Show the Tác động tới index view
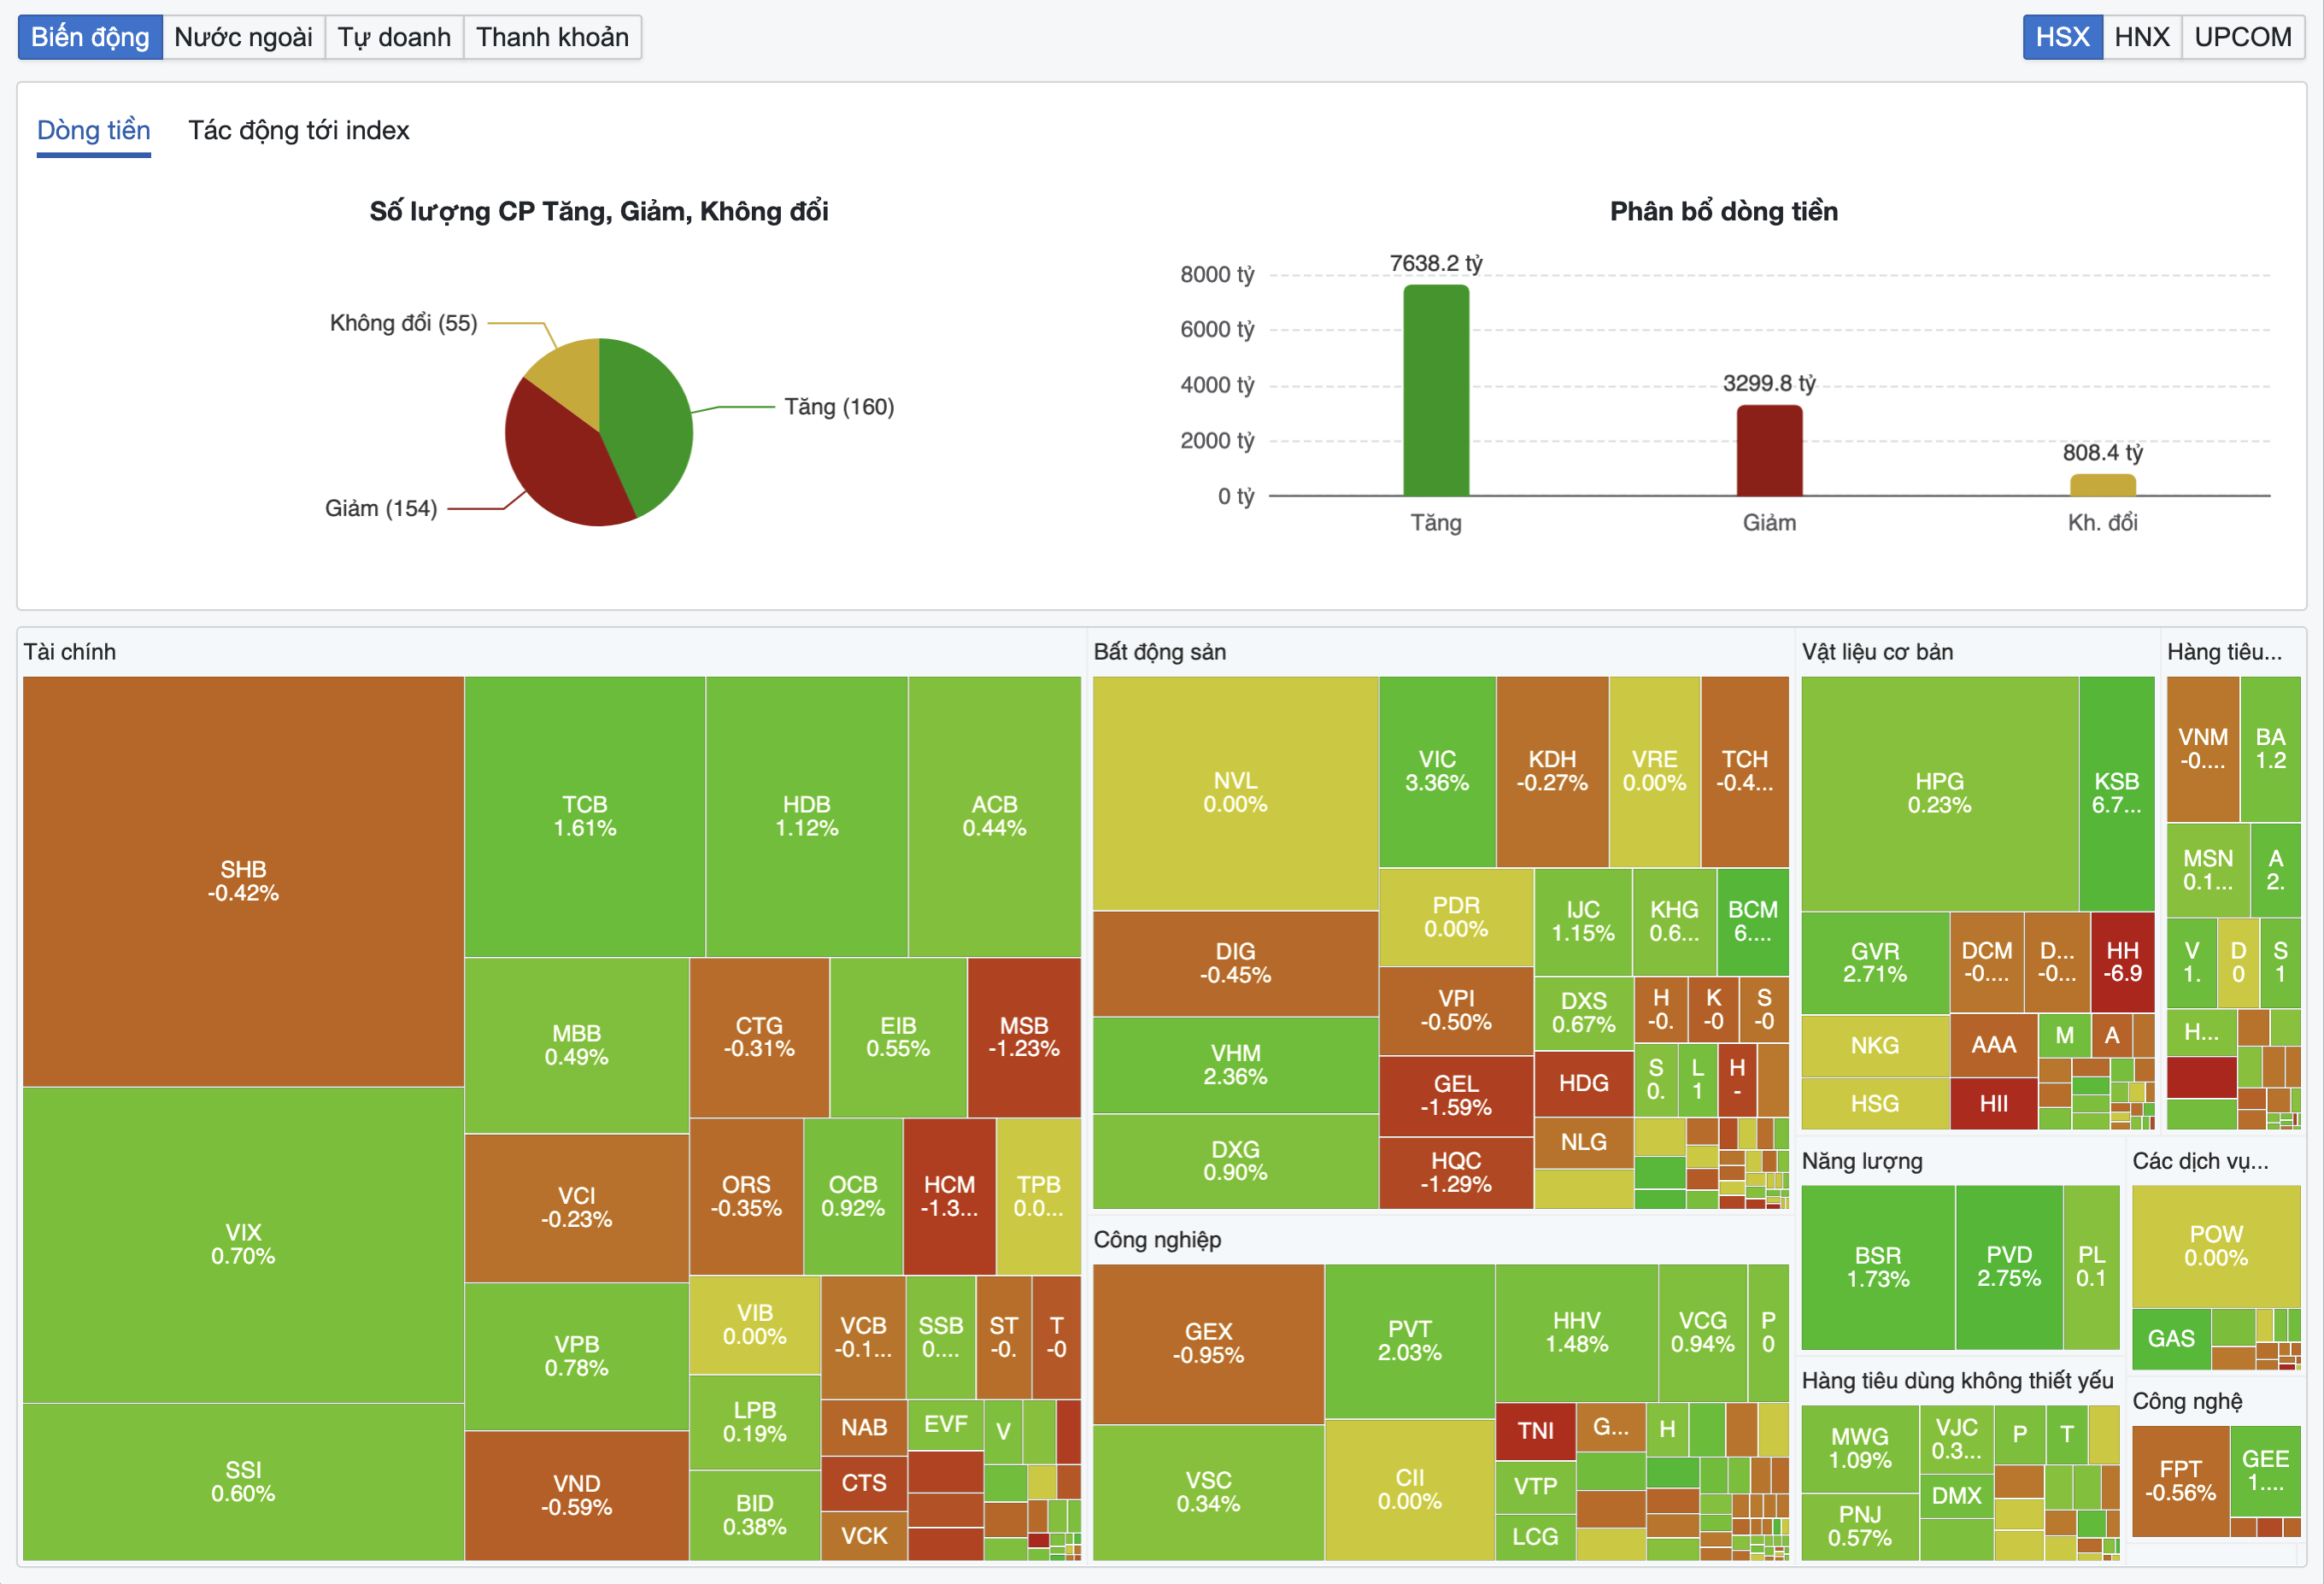 click(299, 131)
